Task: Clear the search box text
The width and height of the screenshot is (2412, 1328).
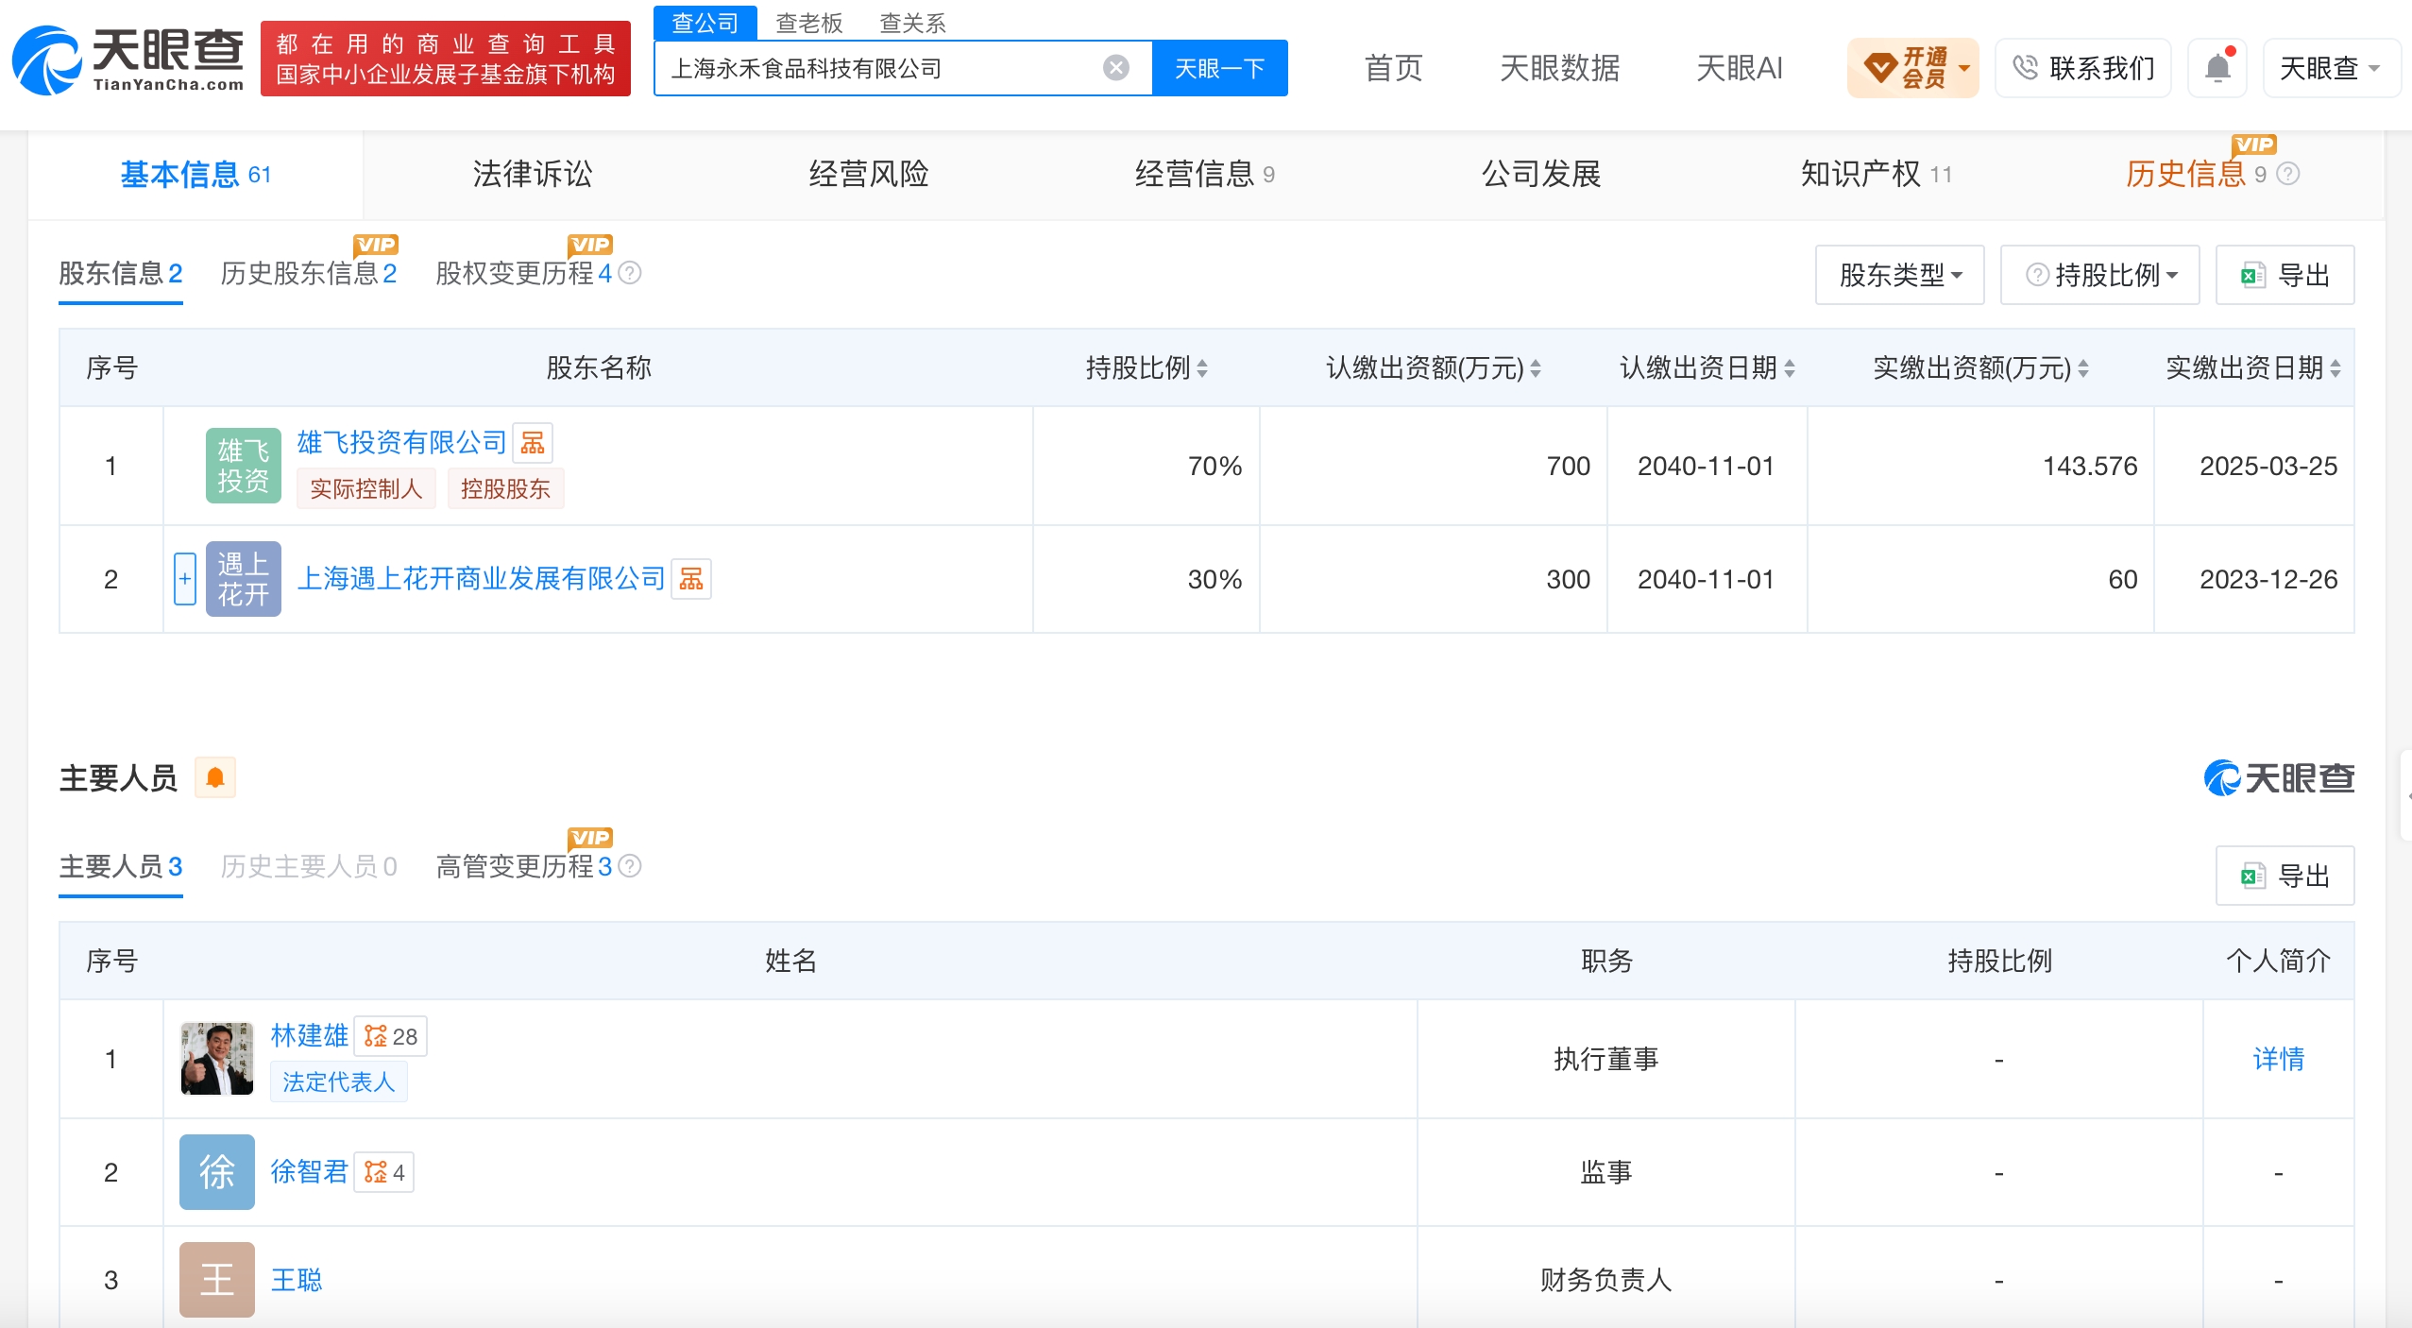Action: click(1115, 68)
